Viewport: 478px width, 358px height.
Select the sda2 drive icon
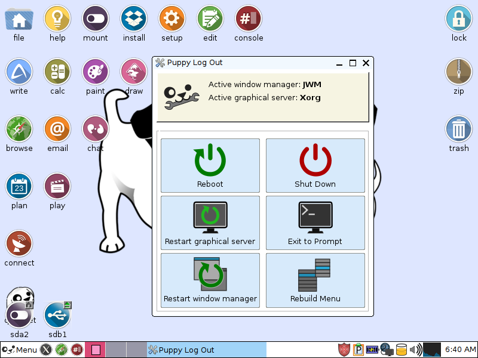click(19, 316)
